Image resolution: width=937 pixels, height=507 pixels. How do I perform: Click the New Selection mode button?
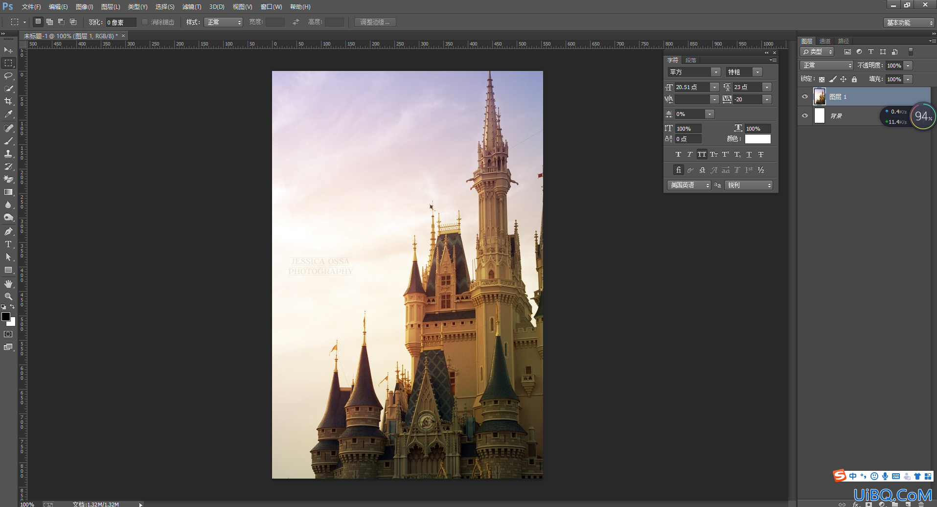click(38, 22)
